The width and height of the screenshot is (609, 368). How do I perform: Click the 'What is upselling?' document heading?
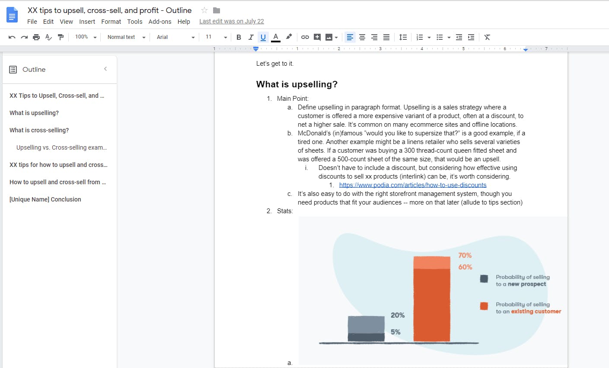pos(297,84)
